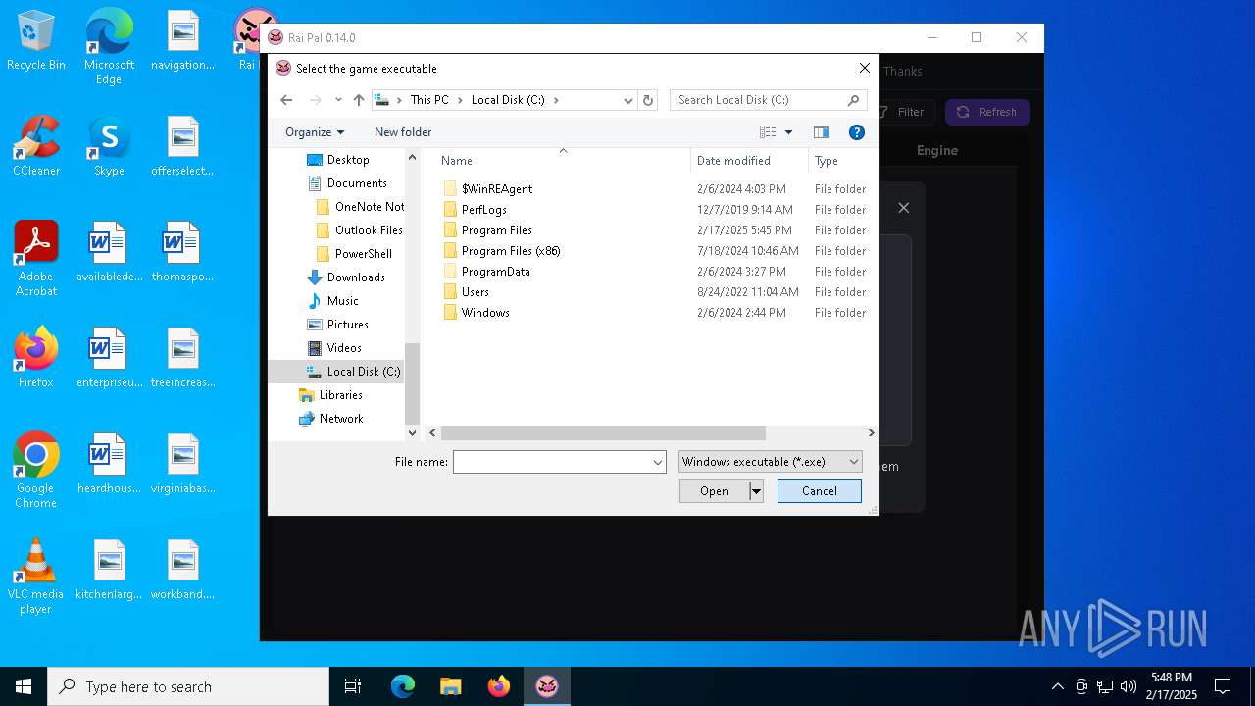The height and width of the screenshot is (706, 1255).
Task: Open Task View on the taskbar
Action: [353, 686]
